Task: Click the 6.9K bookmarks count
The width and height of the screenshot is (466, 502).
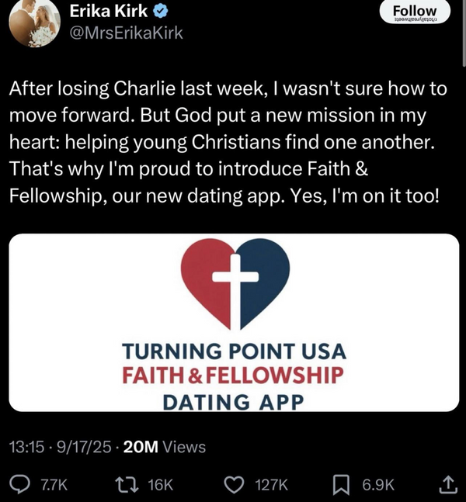Action: point(379,485)
